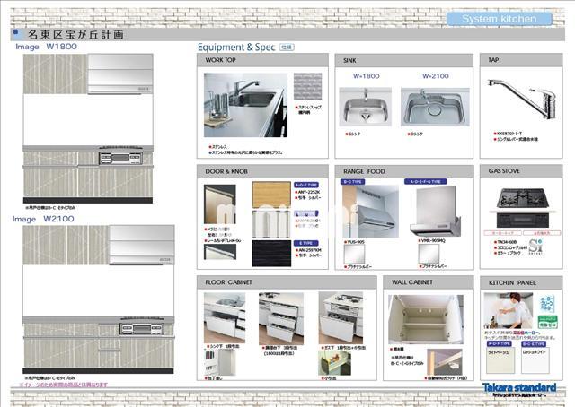Pick the wood grain door swatch
Viewport: 575px width, 407px height.
[271, 195]
